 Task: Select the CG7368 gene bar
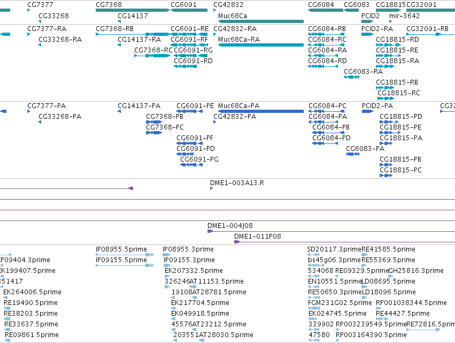coord(133,10)
